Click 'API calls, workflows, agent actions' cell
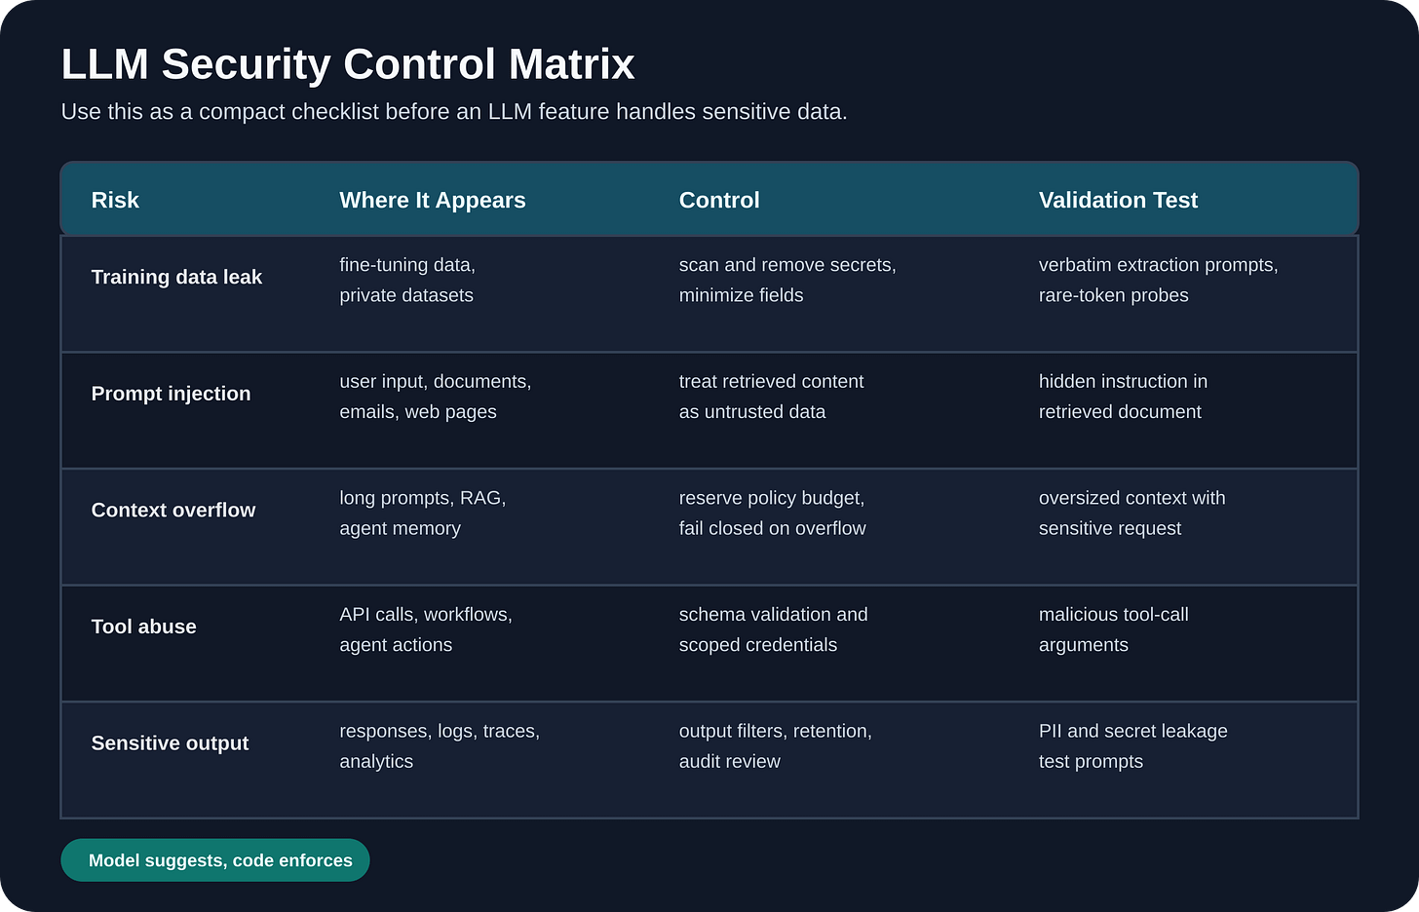Screen dimensions: 1419x912 click(426, 629)
